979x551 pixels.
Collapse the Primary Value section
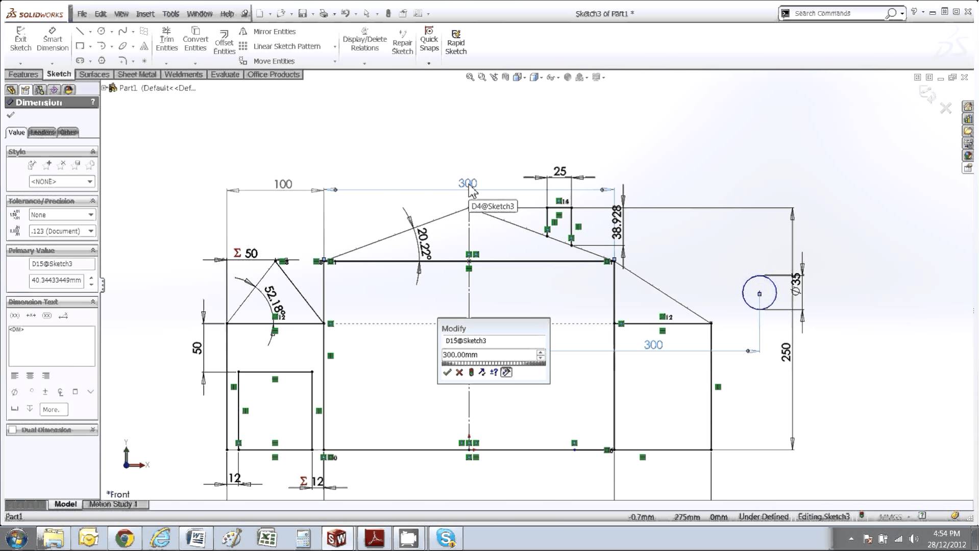click(x=92, y=250)
